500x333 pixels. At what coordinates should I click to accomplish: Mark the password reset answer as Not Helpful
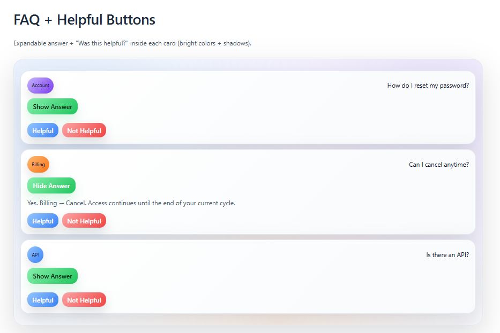pyautogui.click(x=84, y=130)
